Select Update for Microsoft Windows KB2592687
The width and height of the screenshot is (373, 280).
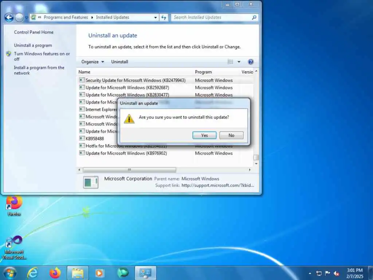click(x=165, y=87)
